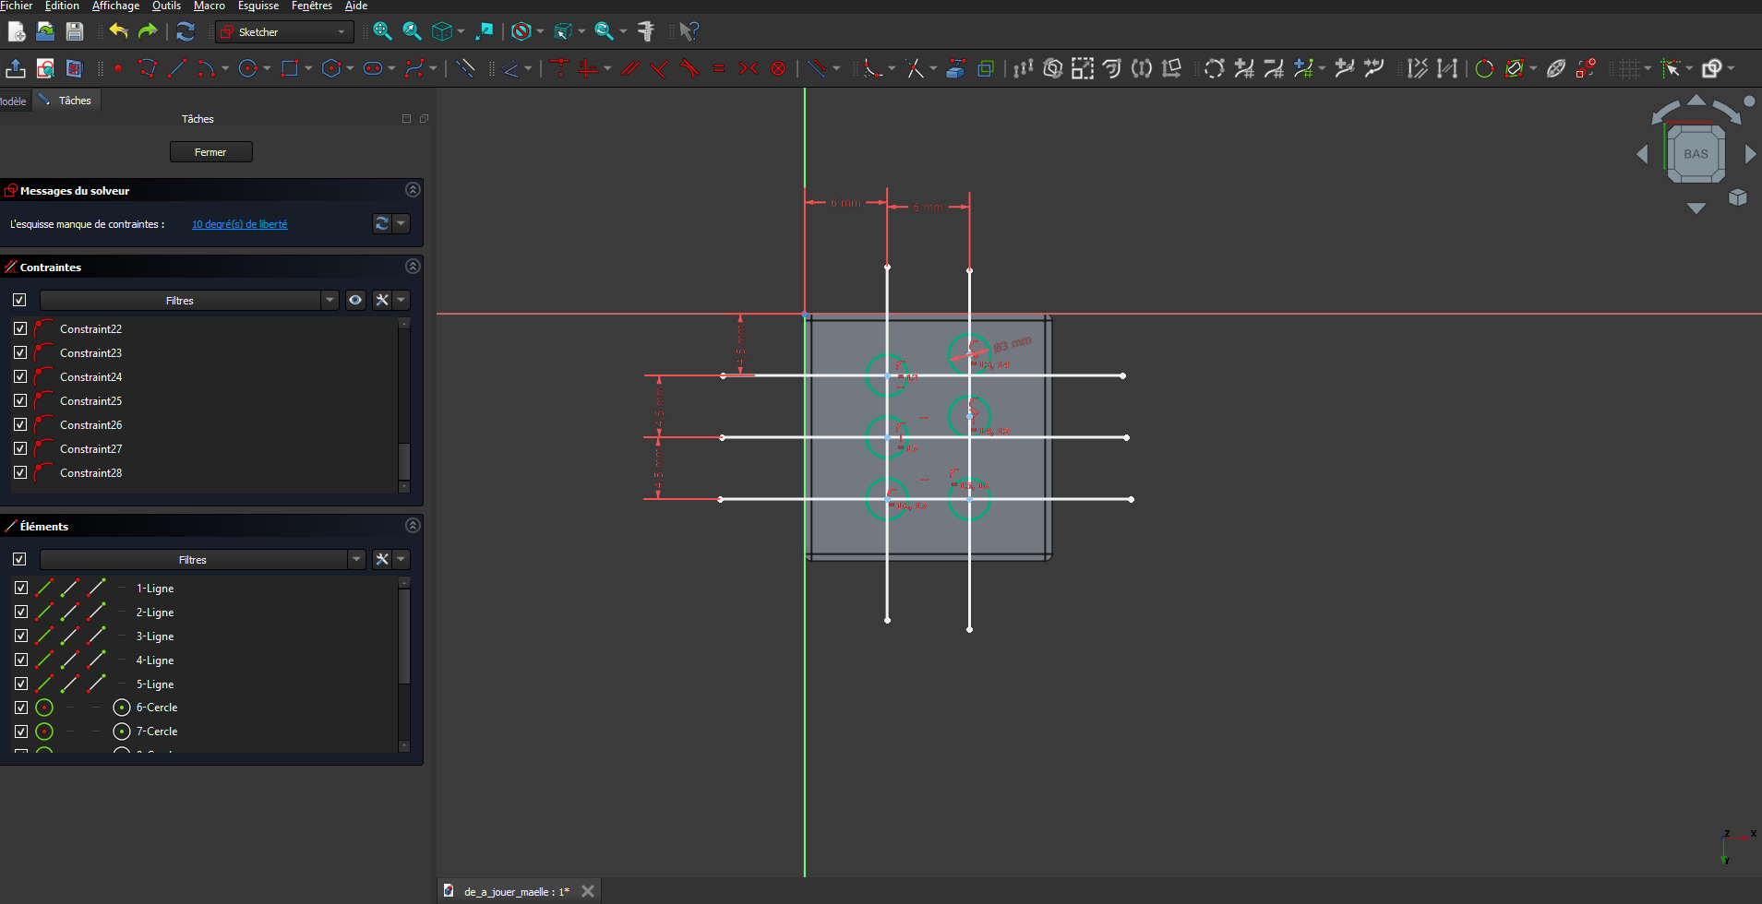The image size is (1762, 904).
Task: Apply the equality constraint tool
Action: 719,68
